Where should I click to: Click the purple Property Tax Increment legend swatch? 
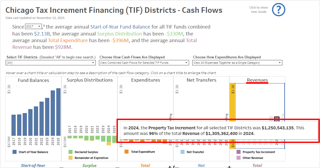[238, 152]
